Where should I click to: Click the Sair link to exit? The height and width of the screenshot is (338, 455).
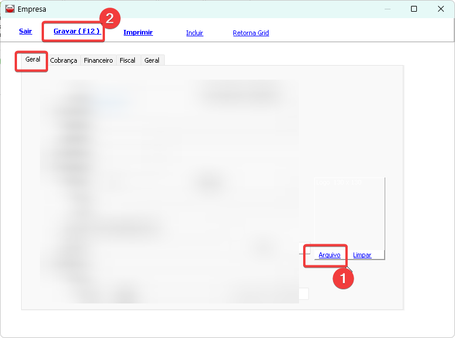(x=25, y=32)
